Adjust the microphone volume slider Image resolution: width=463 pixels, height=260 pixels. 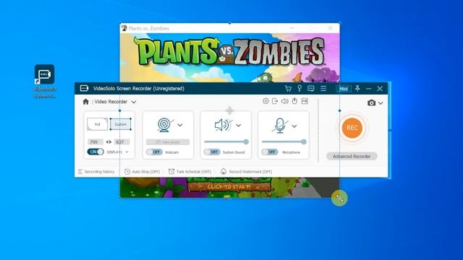(284, 142)
